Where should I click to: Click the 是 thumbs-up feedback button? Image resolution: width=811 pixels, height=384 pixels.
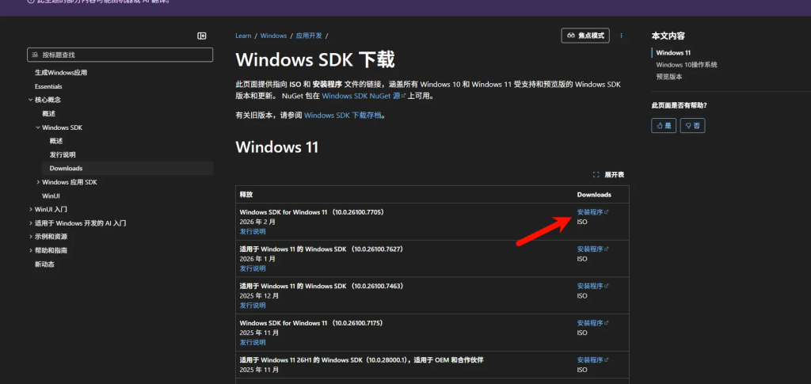click(x=664, y=126)
